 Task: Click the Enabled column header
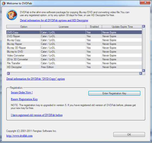pyautogui.click(x=94, y=27)
